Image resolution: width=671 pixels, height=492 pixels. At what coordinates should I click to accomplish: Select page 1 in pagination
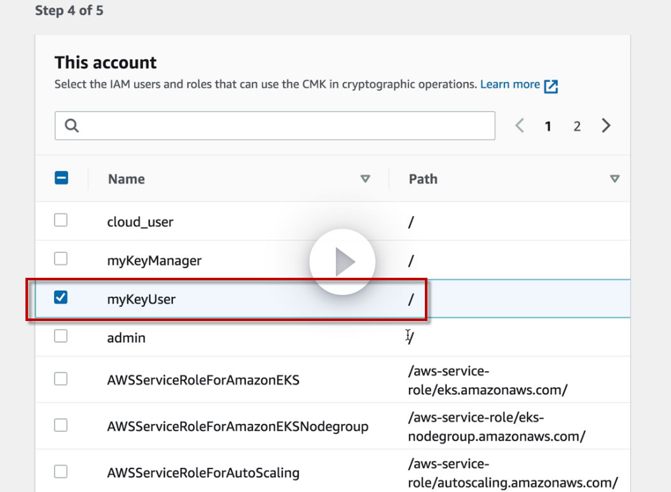(x=548, y=126)
